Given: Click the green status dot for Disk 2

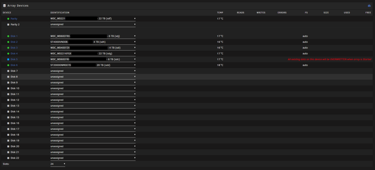Looking at the screenshot, I should 8,42.
